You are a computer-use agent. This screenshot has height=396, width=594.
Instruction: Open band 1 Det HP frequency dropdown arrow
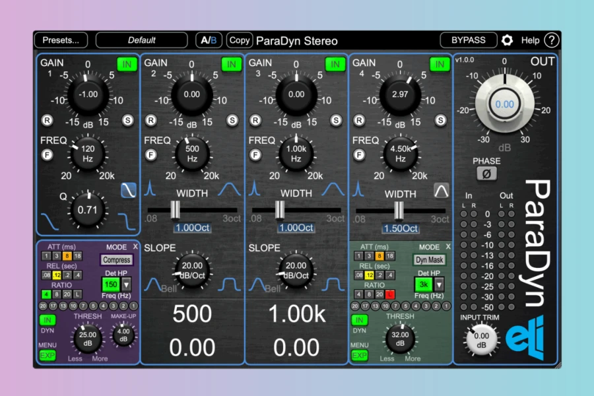126,284
